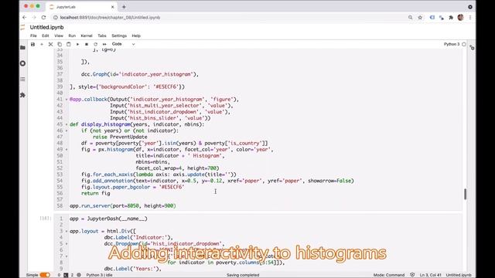Collapse code block at line 7 in lower cell
The image size is (495, 278).
pos(67,256)
